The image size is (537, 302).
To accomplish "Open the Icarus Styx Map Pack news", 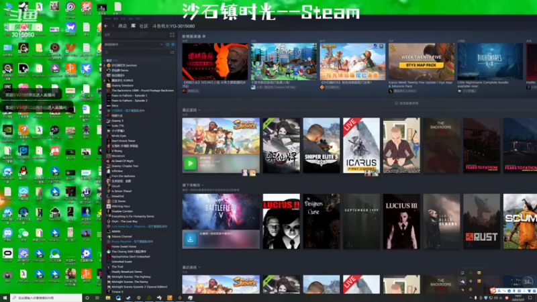I will coord(422,62).
